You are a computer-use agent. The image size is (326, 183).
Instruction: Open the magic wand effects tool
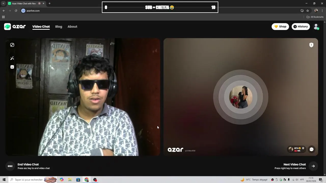[x=12, y=58]
